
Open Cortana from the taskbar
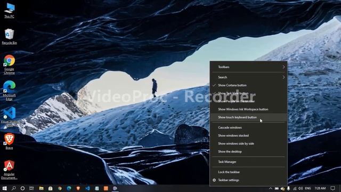tap(22, 188)
